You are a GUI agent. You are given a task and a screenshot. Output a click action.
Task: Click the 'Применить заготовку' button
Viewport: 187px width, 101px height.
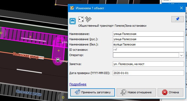pos(92,92)
